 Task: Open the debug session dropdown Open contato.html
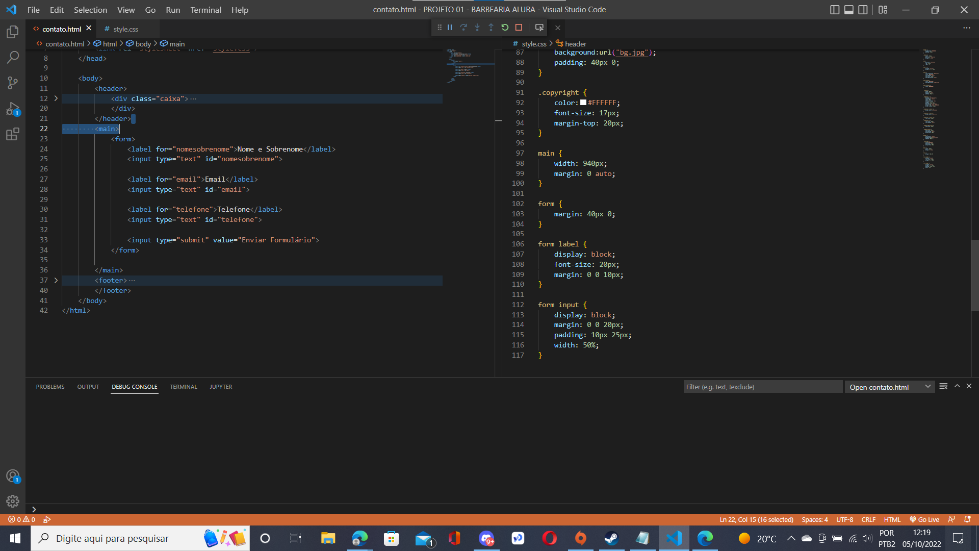(x=890, y=387)
